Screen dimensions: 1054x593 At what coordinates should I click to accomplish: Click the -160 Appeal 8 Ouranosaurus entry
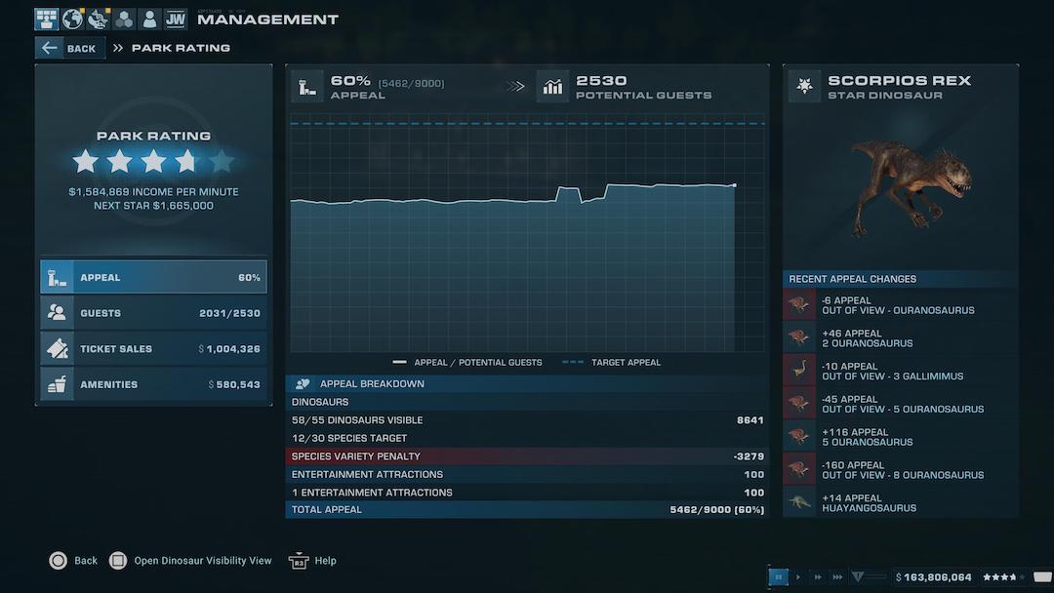tap(900, 469)
